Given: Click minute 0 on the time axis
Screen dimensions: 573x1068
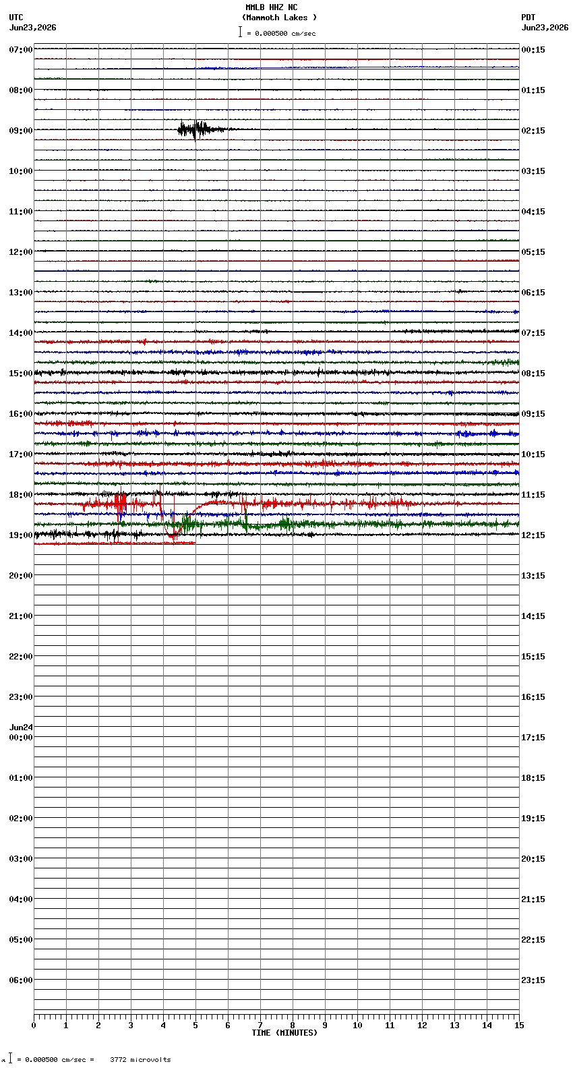Looking at the screenshot, I should pyautogui.click(x=34, y=1026).
